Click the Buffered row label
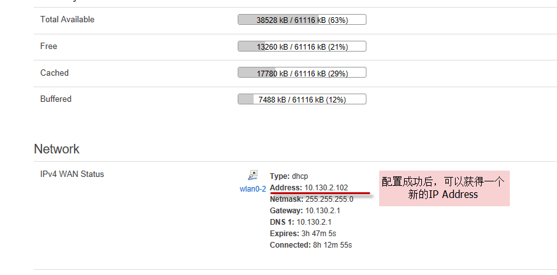557x275 pixels. 56,99
